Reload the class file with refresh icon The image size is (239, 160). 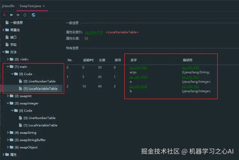[x=25, y=15]
